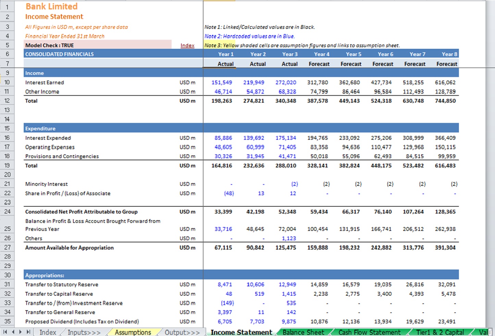Follow the Index hyperlink in row 5
This screenshot has width=495, height=336.
pyautogui.click(x=187, y=46)
